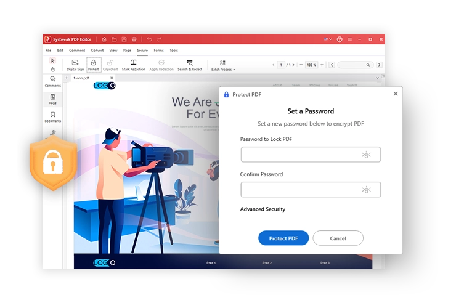Click the search text box in toolbar
Viewport: 456px width, 308px height.
(x=355, y=65)
